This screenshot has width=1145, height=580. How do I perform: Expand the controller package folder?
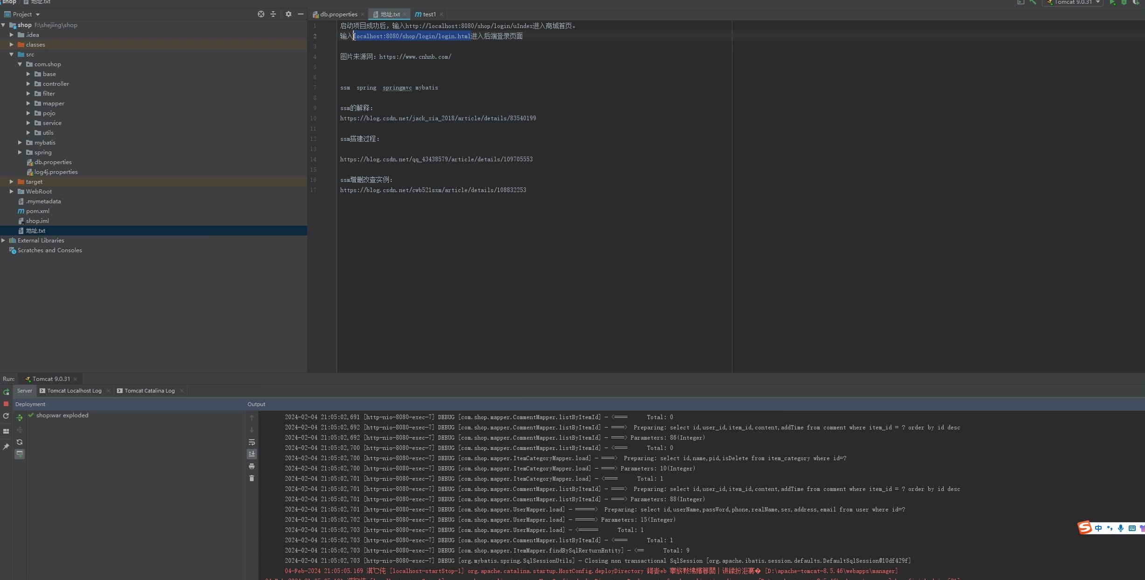click(x=28, y=84)
